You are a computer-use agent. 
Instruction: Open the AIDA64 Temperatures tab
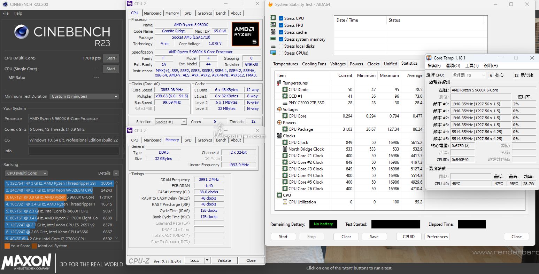285,64
